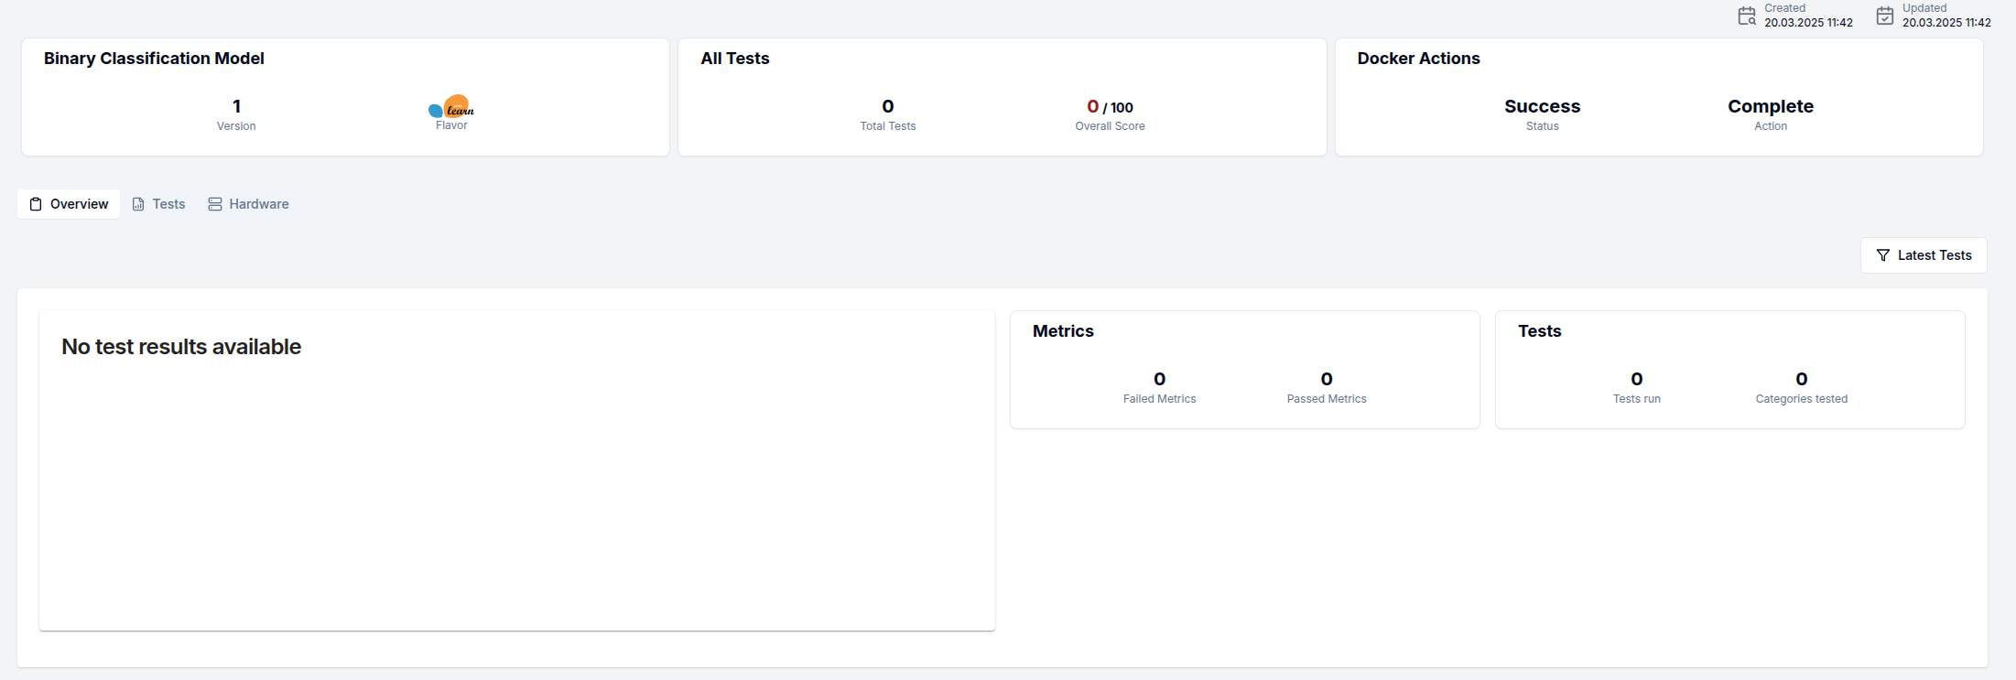2016x680 pixels.
Task: Click the Success status value
Action: pos(1542,106)
